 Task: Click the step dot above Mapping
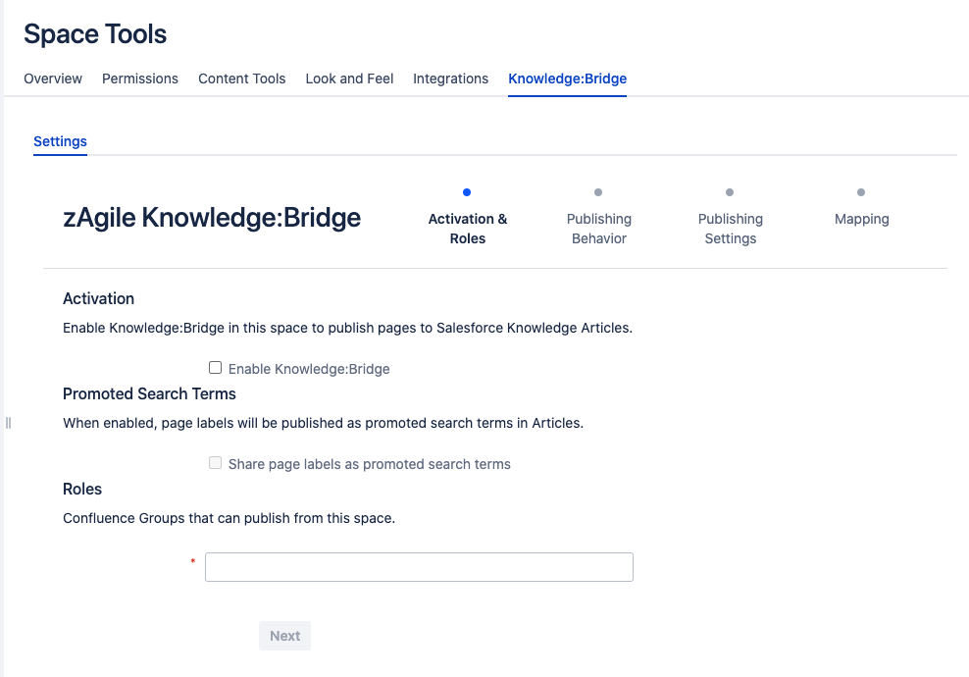coord(861,192)
